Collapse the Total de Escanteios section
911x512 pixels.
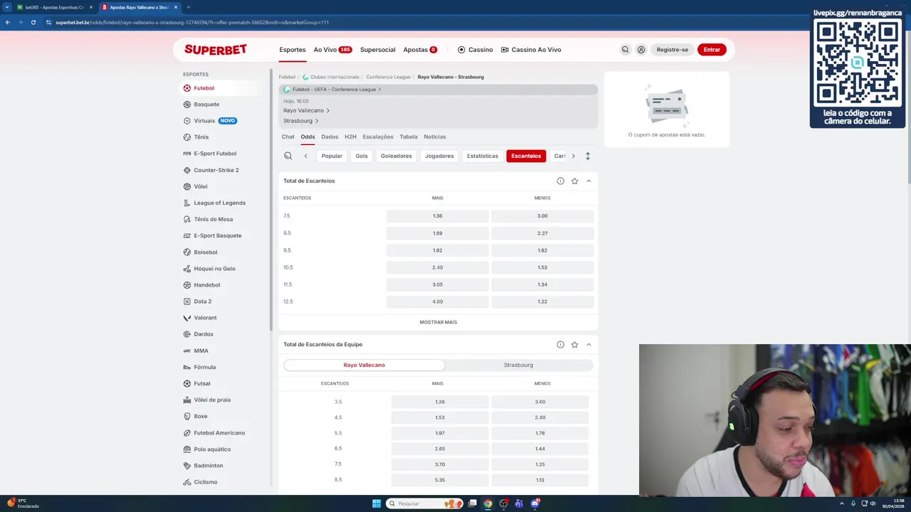click(589, 181)
